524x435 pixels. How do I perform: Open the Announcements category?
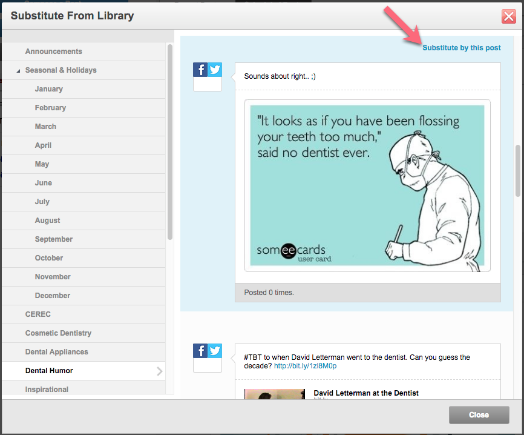tap(84, 51)
